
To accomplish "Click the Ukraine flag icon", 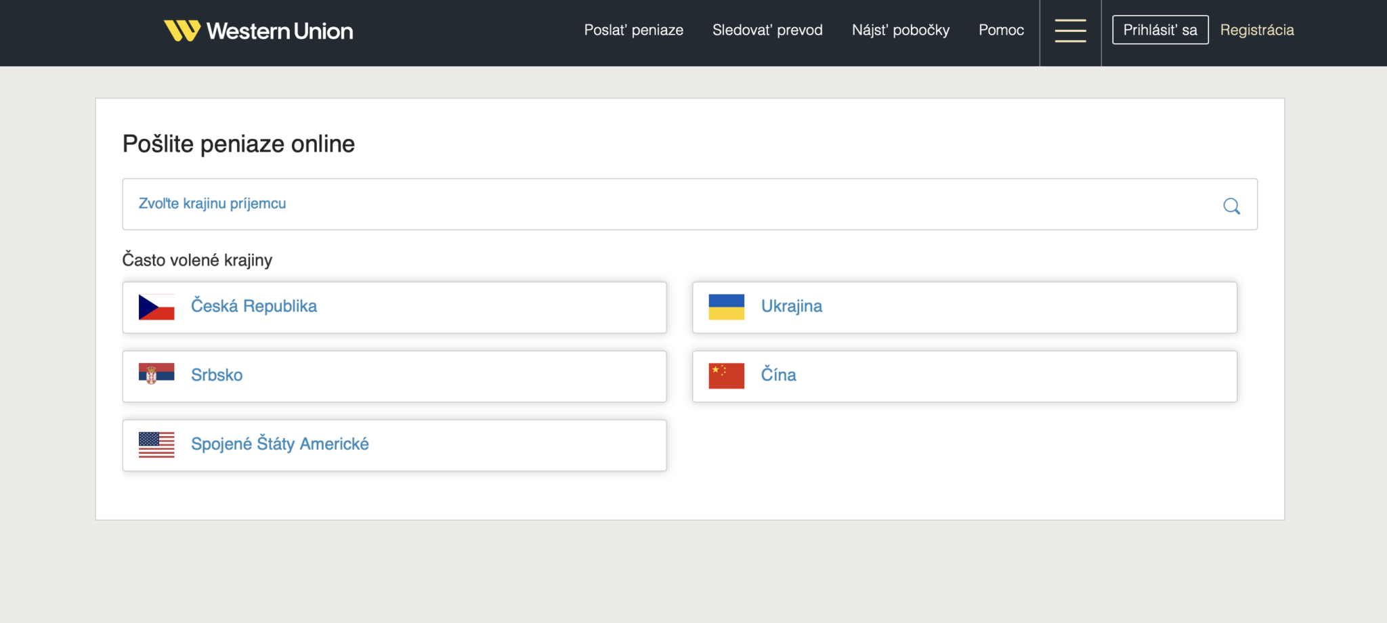I will 726,306.
